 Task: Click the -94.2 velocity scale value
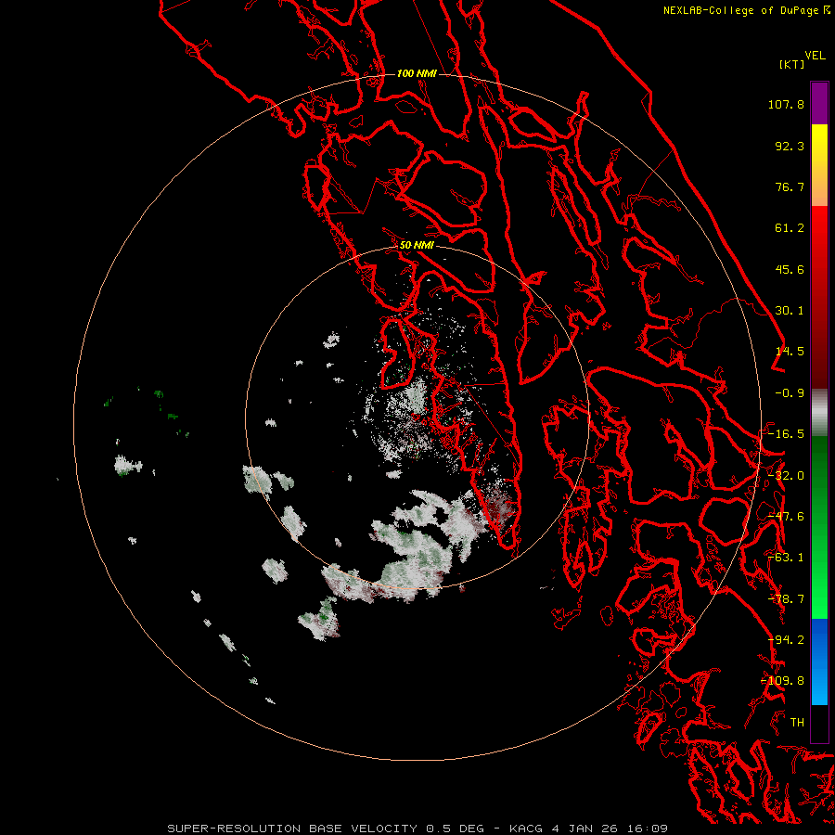(x=786, y=640)
